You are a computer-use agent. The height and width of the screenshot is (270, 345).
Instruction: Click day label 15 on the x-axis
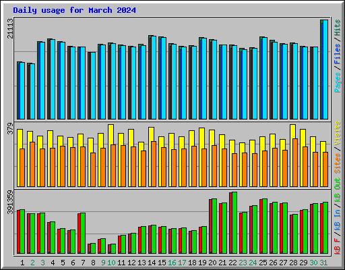(x=162, y=263)
